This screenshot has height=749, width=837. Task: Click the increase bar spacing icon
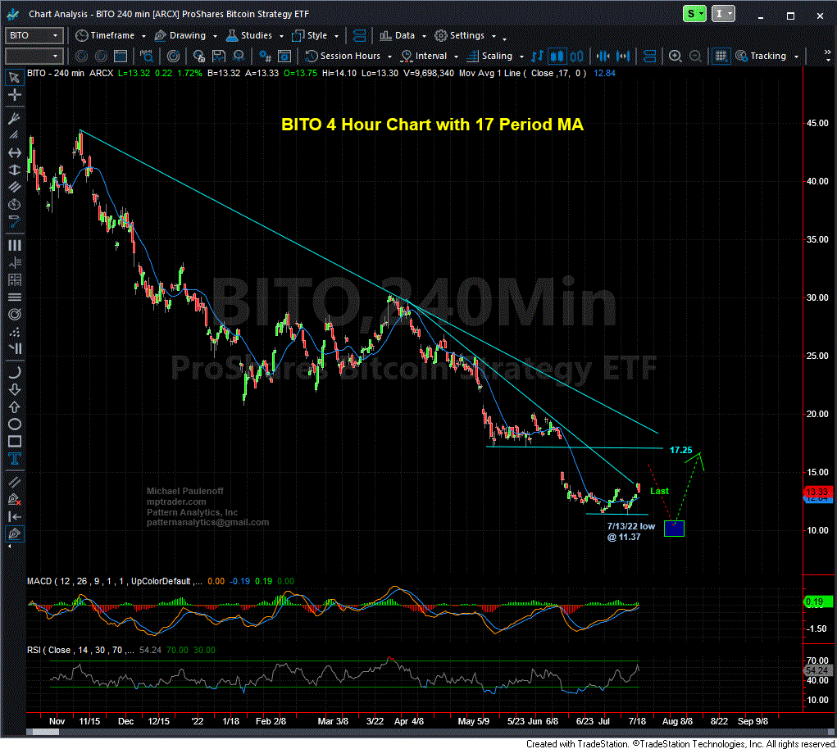pyautogui.click(x=622, y=56)
